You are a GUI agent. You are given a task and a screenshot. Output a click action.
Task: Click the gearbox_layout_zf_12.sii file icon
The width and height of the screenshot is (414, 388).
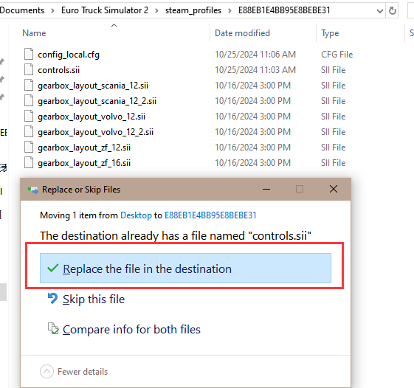(x=29, y=147)
